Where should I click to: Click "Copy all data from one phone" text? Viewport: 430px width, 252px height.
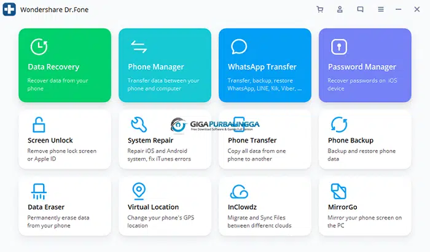(256, 155)
